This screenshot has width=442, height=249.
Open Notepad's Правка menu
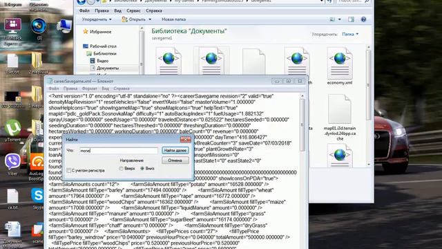(x=70, y=89)
